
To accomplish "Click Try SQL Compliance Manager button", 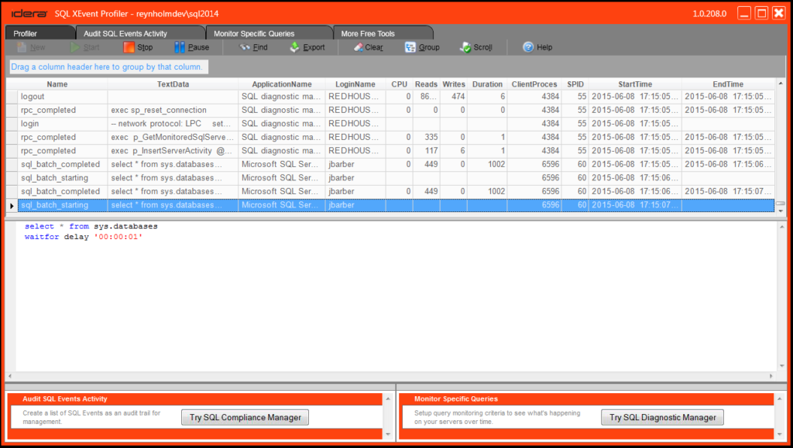I will pos(245,417).
